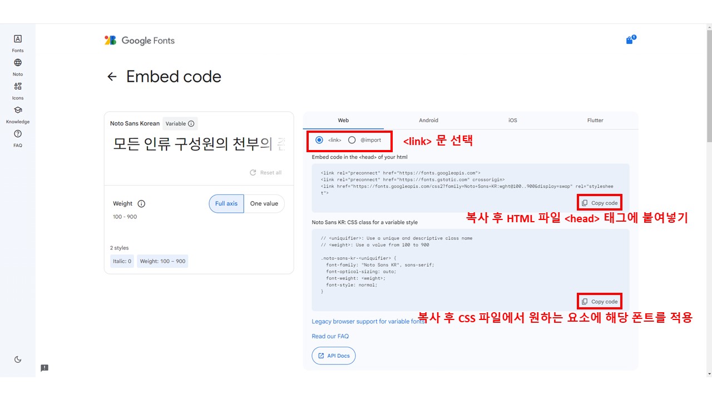Open the selection shopping bag icon
Screen dimensions: 712x400
630,40
